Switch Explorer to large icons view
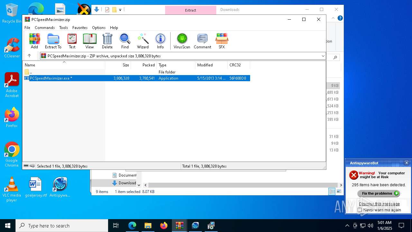 click(339, 192)
